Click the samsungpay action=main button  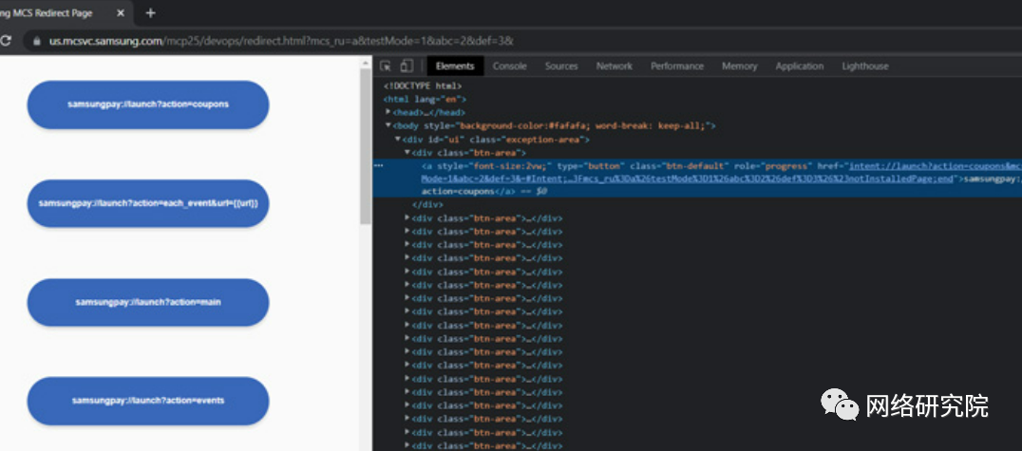coord(148,302)
